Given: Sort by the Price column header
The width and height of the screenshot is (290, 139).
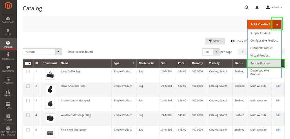Looking at the screenshot, I should 183,63.
